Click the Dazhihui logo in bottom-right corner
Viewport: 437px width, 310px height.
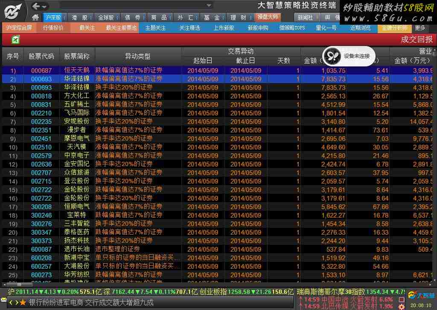[421, 295]
